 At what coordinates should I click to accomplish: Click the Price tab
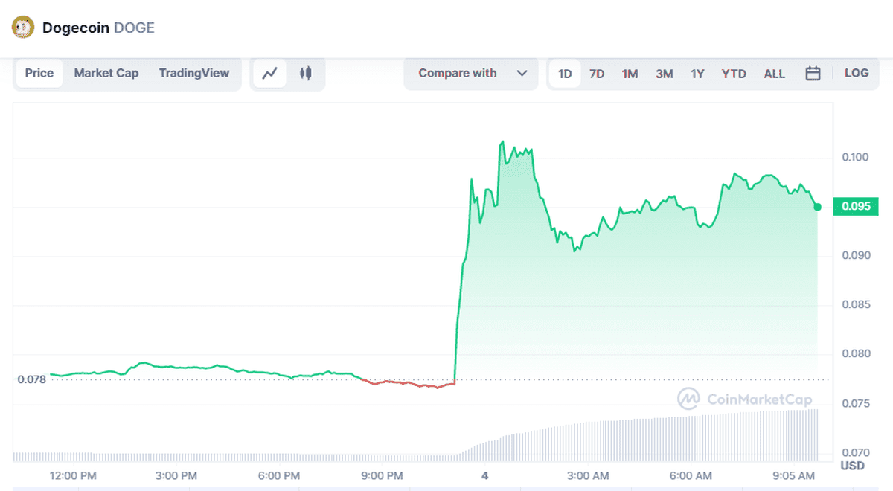(39, 73)
